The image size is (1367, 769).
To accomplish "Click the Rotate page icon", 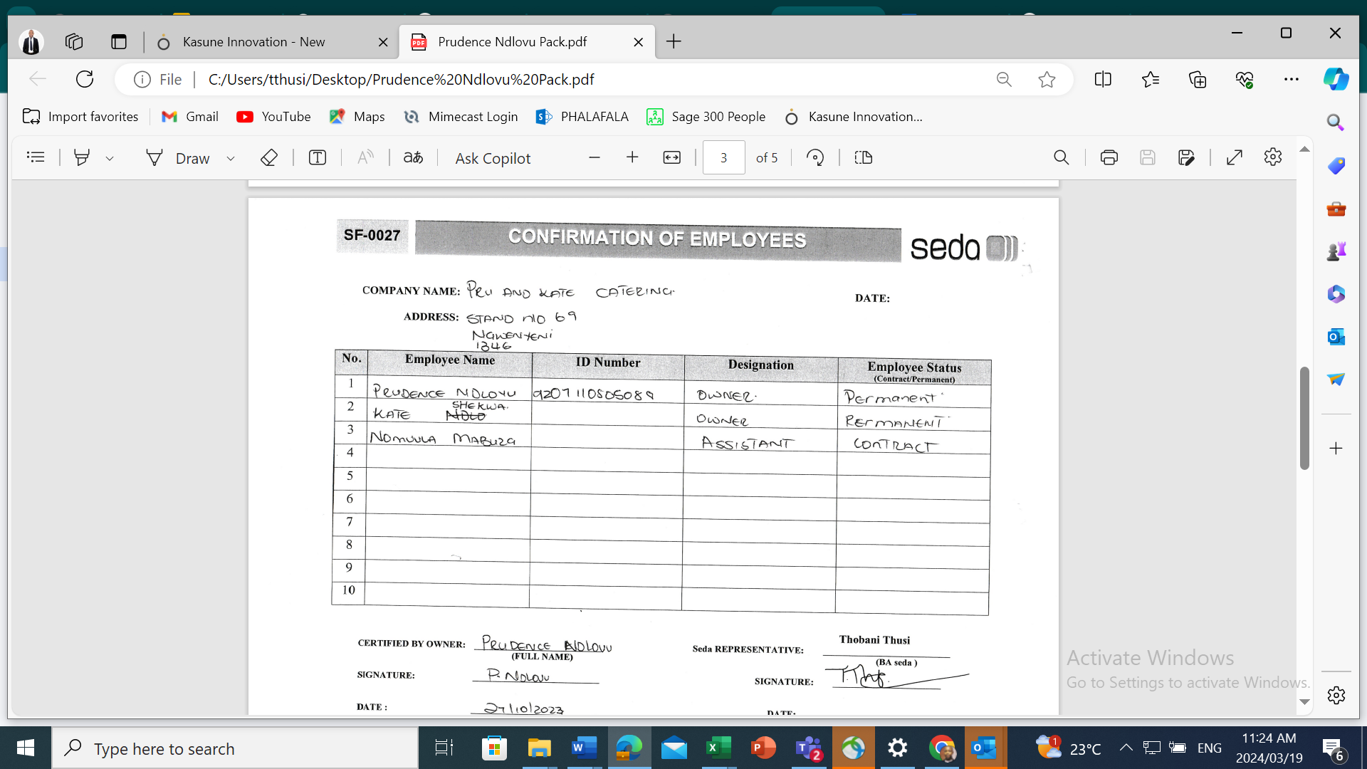I will tap(815, 157).
